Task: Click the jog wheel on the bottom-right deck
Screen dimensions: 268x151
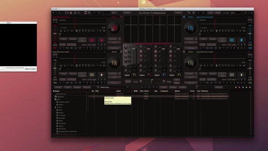Action: pyautogui.click(x=191, y=62)
